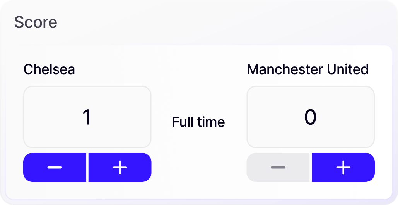The height and width of the screenshot is (205, 398).
Task: Click the plus icon under Chelsea
Action: [120, 167]
